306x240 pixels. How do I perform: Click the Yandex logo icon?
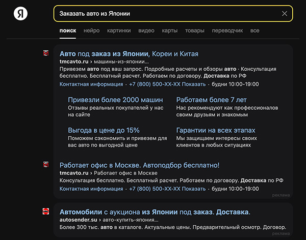21,14
